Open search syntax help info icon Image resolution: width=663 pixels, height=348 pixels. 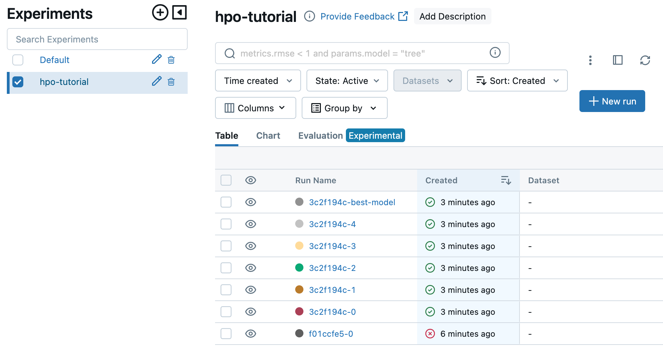[x=495, y=52]
